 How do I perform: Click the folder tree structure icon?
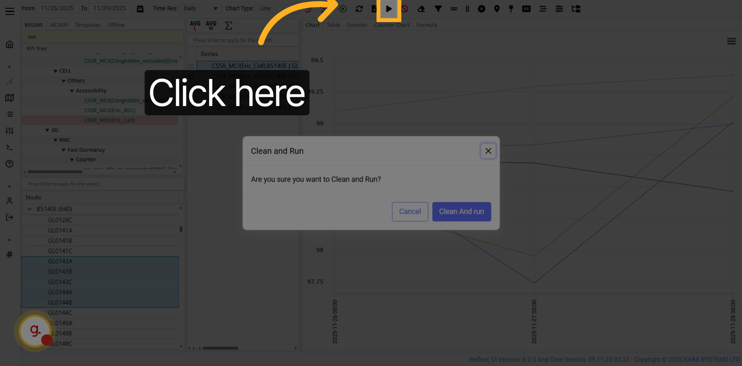point(576,9)
